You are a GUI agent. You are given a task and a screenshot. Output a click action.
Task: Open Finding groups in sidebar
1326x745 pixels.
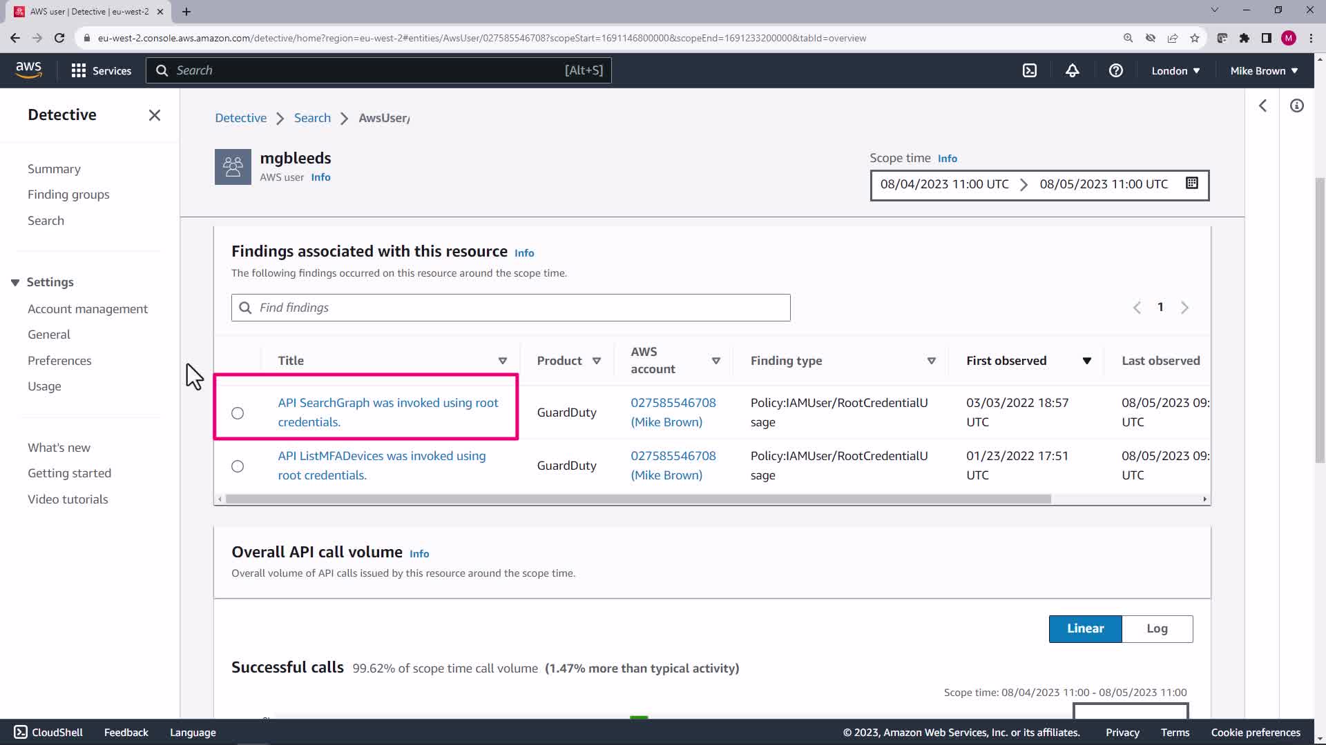pyautogui.click(x=68, y=195)
